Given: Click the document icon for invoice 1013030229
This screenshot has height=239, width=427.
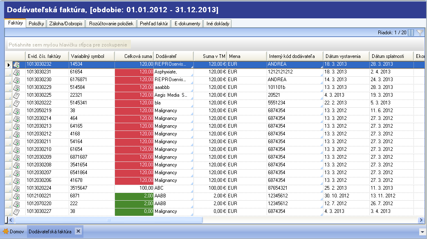Looking at the screenshot, I should tap(16, 88).
